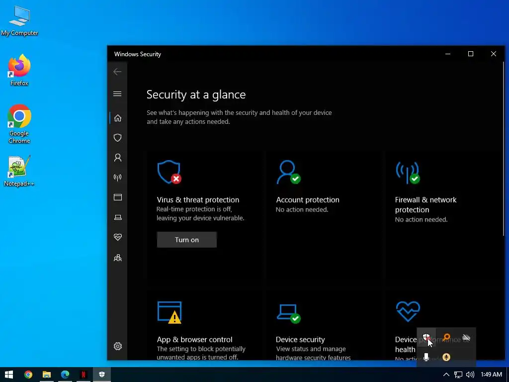Open the volume speaker icon in tray
Viewport: 509px width, 382px height.
tap(470, 375)
